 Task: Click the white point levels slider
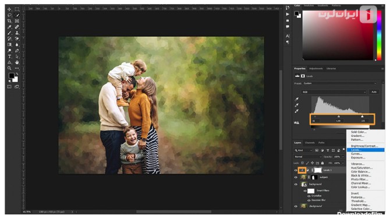pyautogui.click(x=362, y=117)
